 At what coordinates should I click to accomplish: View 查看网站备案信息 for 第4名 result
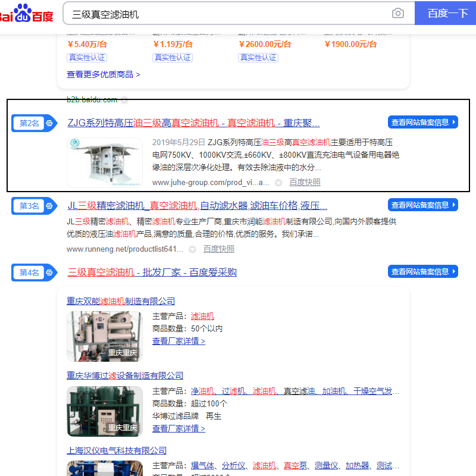click(423, 271)
